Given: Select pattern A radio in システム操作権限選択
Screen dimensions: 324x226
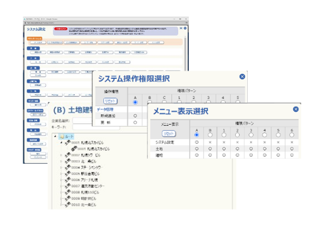Looking at the screenshot, I should pyautogui.click(x=135, y=102).
